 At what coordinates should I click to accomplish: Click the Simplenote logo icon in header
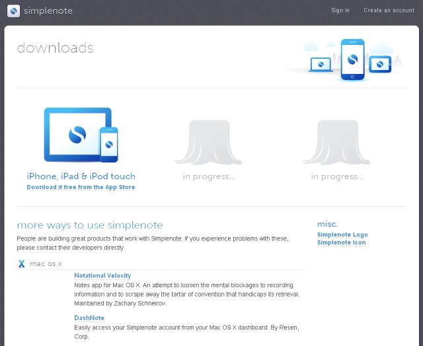point(13,11)
